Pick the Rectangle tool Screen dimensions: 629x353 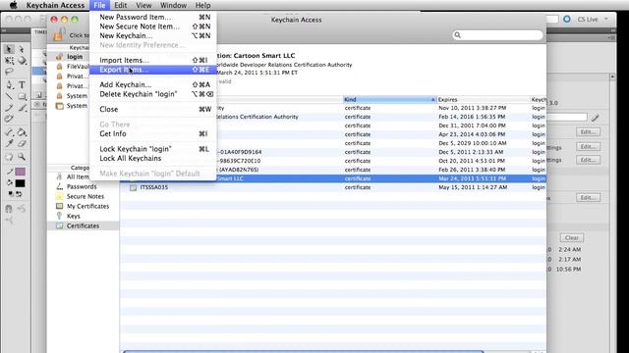coord(22,96)
